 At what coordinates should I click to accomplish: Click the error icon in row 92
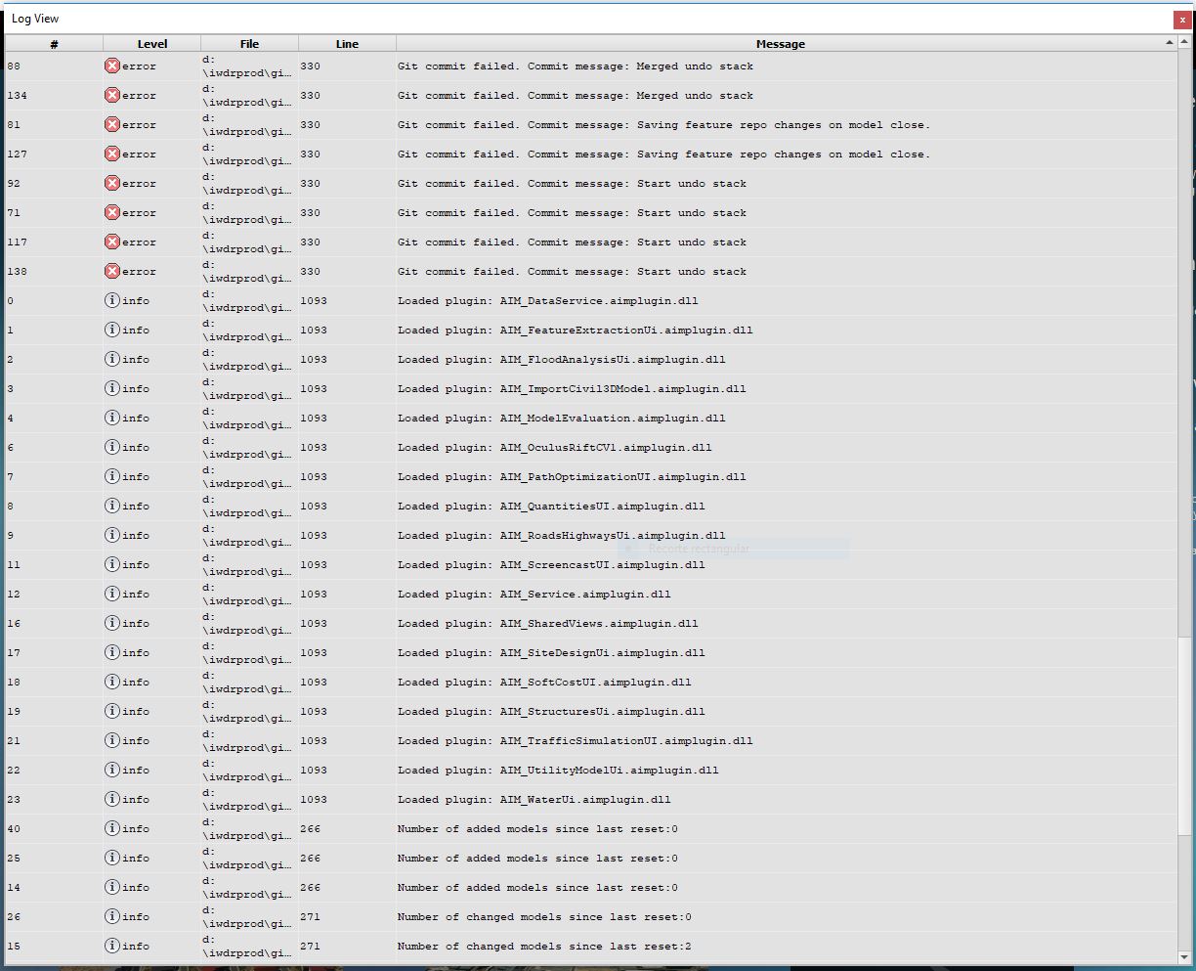pos(112,183)
